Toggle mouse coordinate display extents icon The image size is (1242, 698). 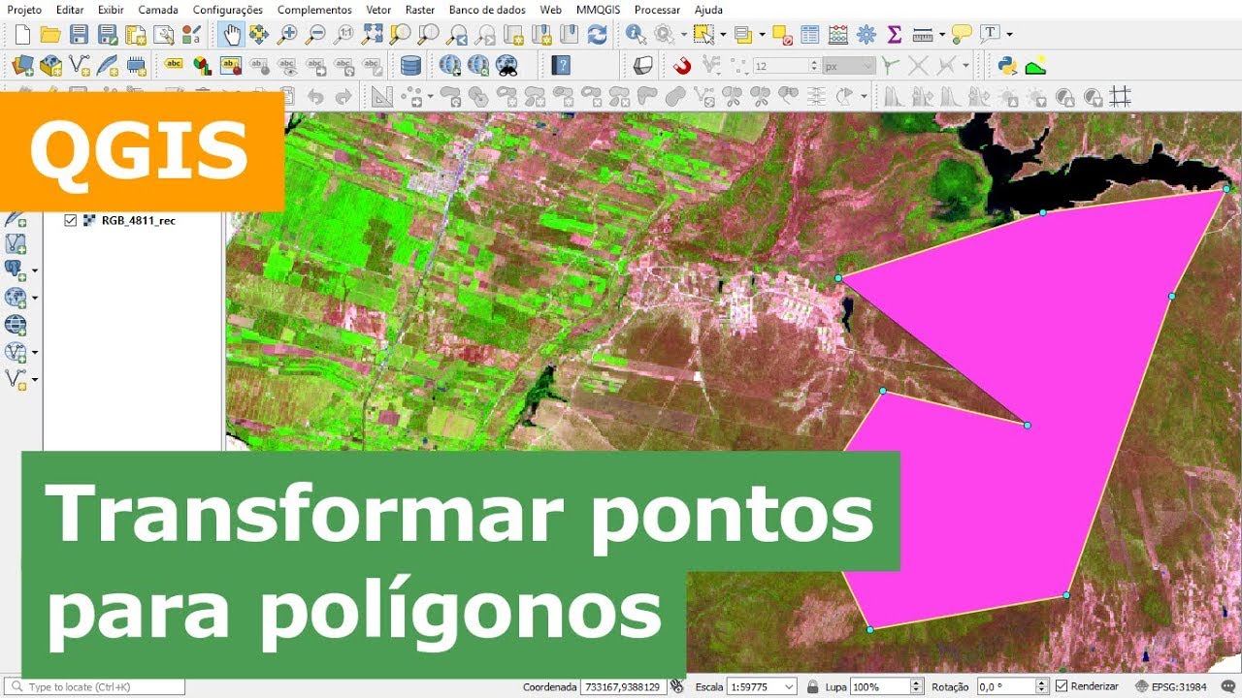coord(676,686)
